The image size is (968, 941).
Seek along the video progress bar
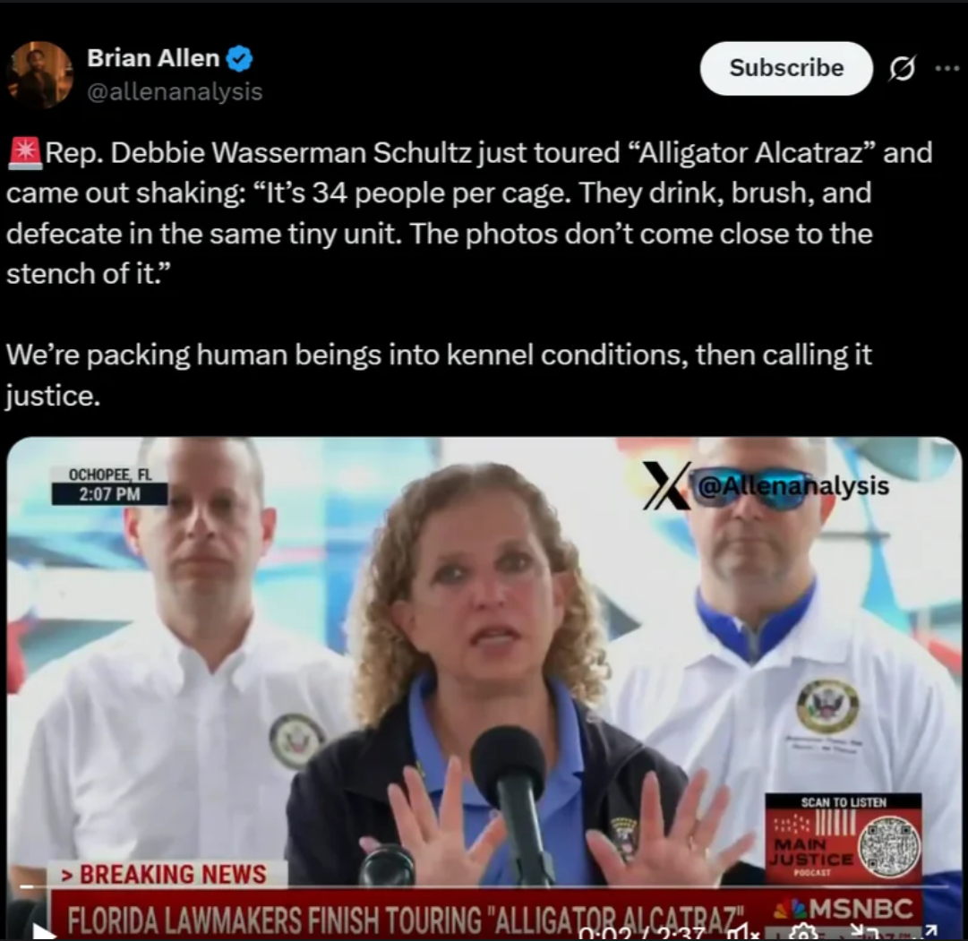tap(484, 886)
